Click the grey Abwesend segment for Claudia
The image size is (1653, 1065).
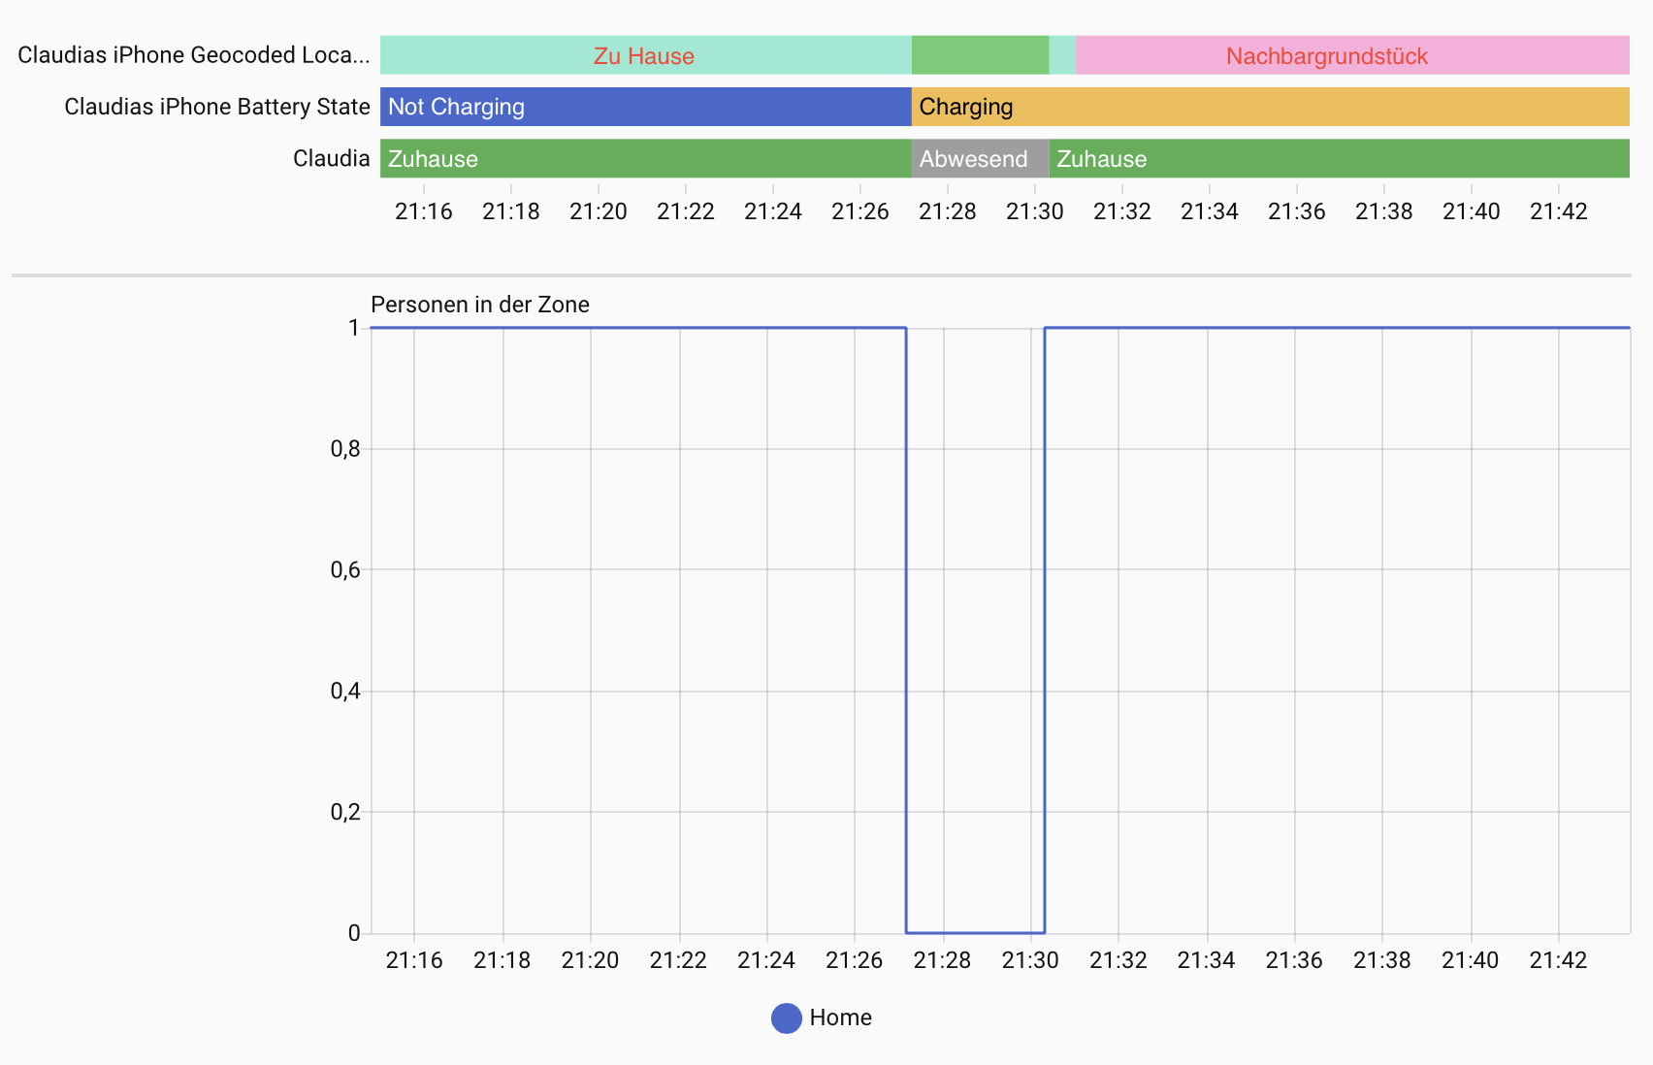tap(979, 159)
